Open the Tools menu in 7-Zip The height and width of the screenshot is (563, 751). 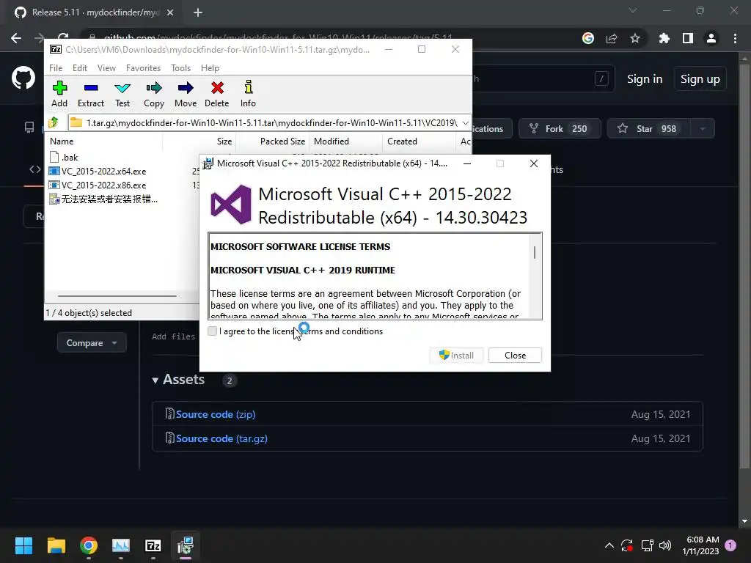[180, 68]
